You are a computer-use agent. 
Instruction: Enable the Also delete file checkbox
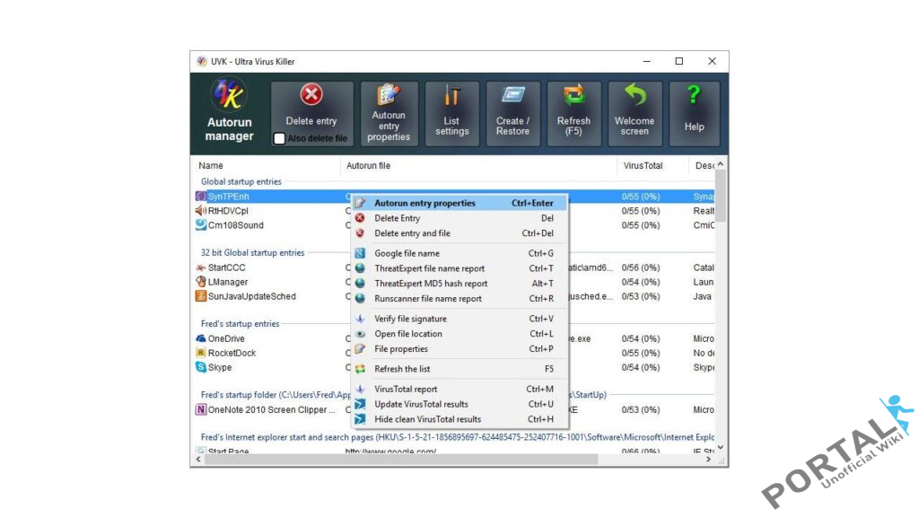[280, 139]
